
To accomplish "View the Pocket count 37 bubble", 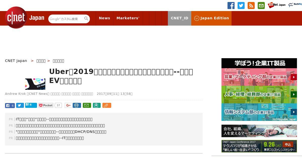I will pos(58,105).
